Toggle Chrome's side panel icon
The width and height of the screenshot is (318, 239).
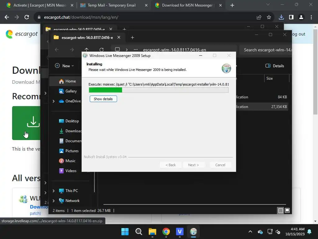291,17
